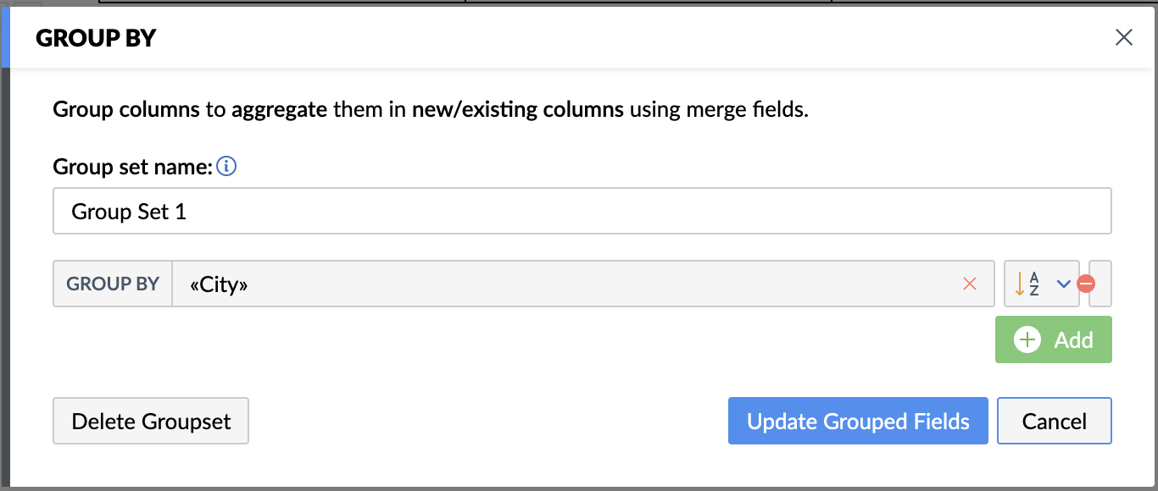Click the orange down arrow sort indicator
Viewport: 1158px width, 491px height.
(1019, 284)
